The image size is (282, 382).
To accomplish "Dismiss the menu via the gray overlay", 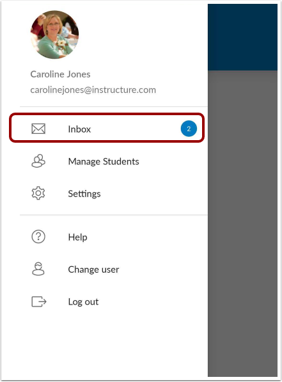I will tap(242, 223).
